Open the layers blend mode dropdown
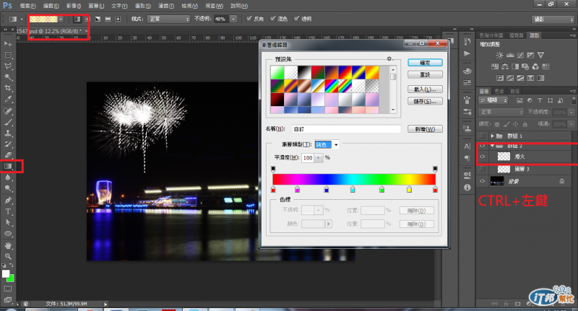The image size is (578, 311). coord(501,112)
